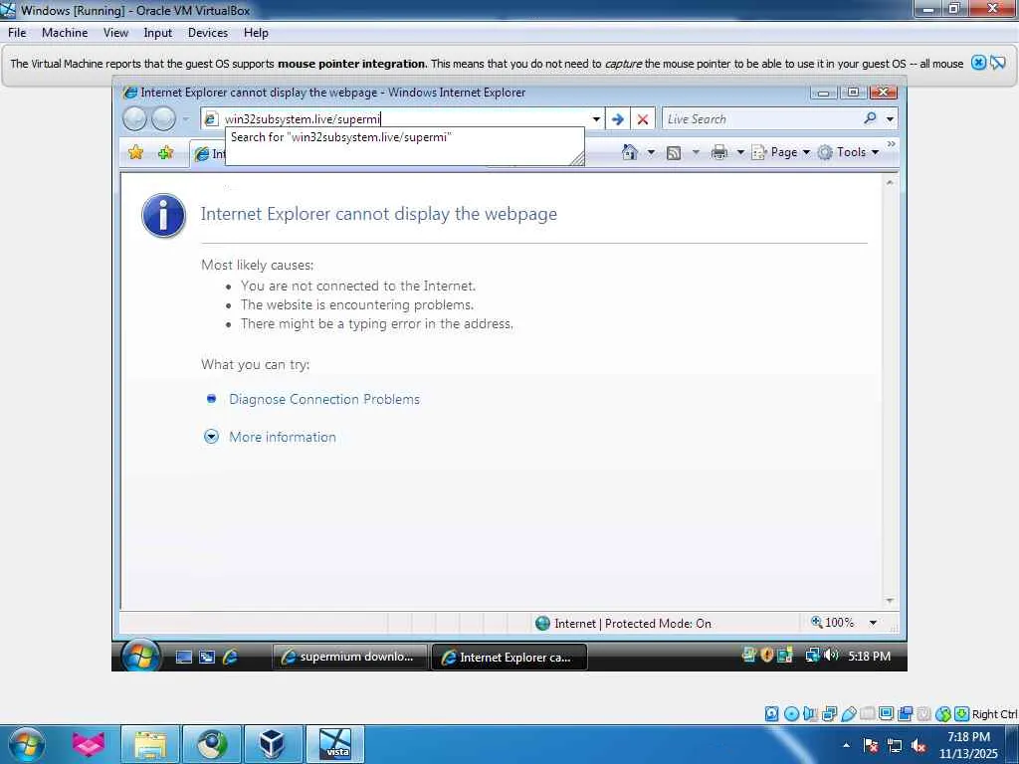Open the Home button dropdown arrow

pos(651,152)
